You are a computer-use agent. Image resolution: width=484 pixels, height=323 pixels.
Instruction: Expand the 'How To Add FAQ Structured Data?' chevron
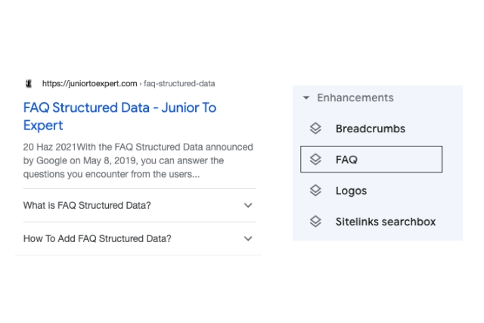[x=248, y=238]
